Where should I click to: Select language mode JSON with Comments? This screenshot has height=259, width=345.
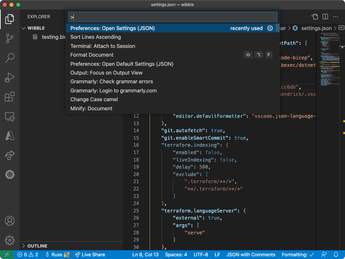pos(251,255)
